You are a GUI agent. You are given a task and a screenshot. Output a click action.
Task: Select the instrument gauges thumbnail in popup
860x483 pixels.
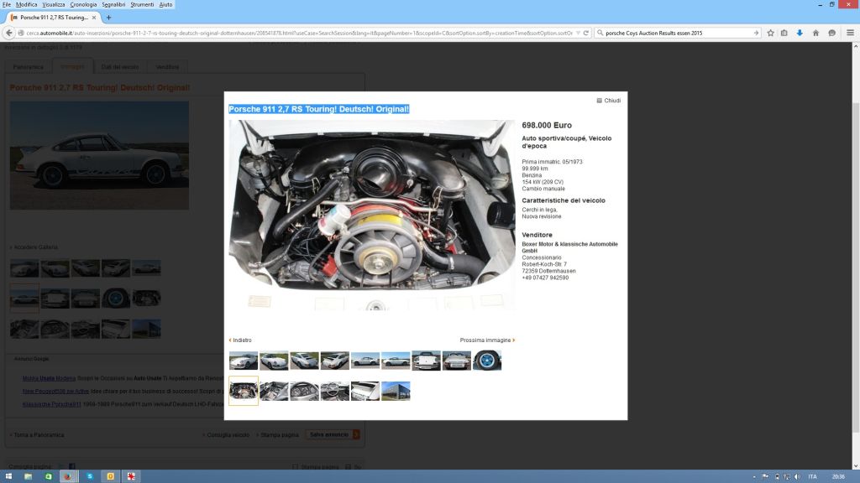(304, 391)
